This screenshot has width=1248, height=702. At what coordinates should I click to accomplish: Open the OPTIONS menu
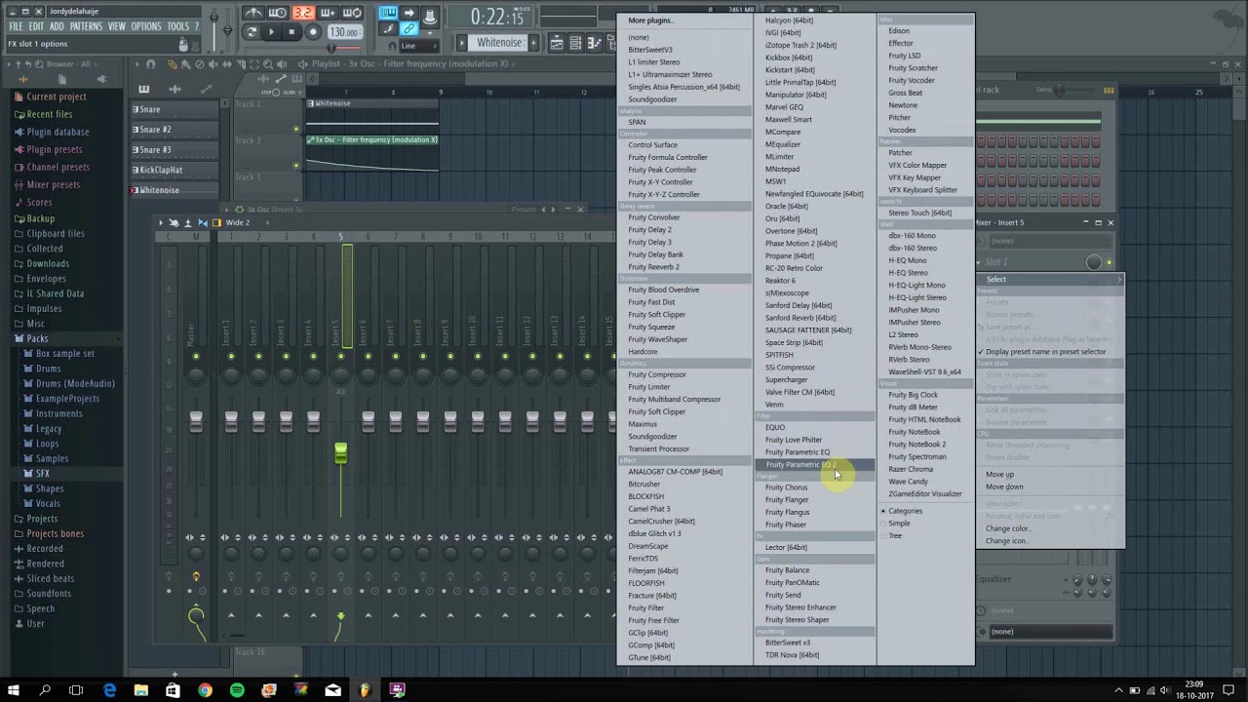click(x=146, y=26)
